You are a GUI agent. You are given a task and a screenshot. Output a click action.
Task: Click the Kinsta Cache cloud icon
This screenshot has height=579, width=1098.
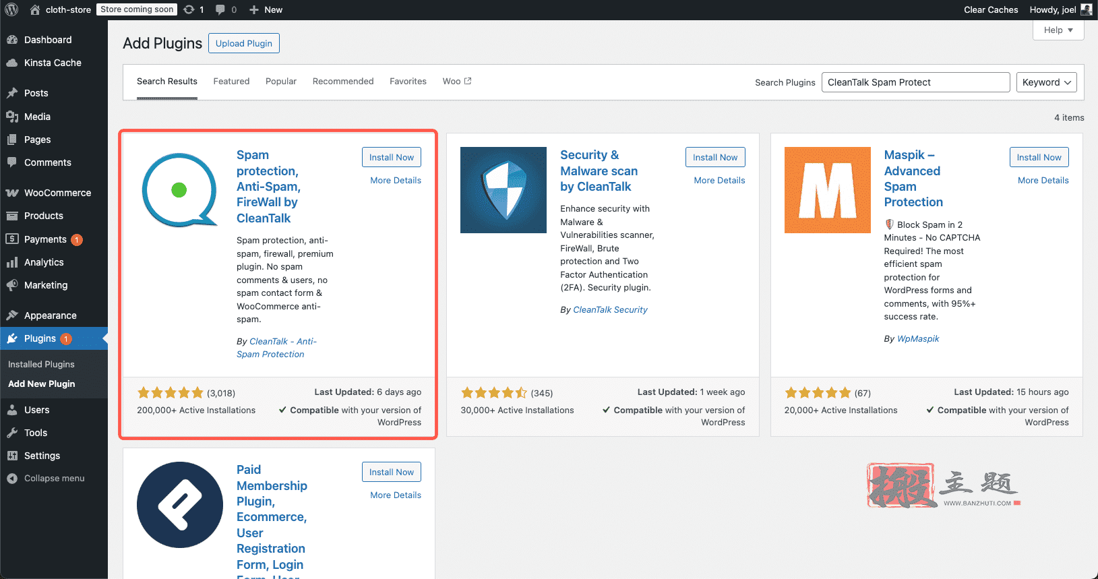click(12, 63)
